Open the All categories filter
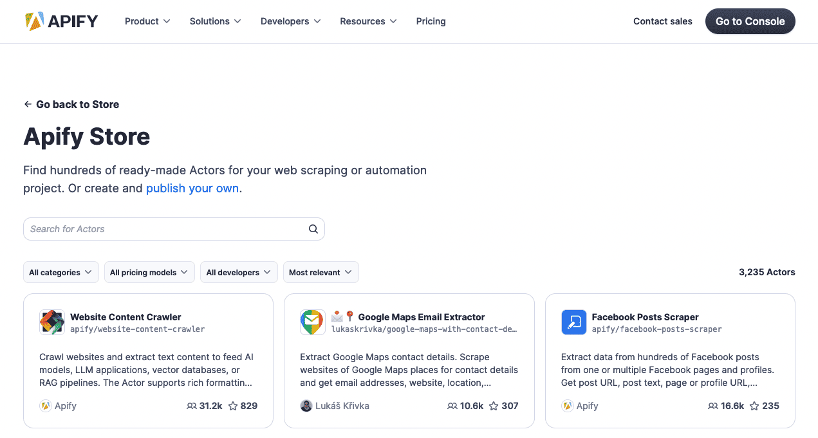 tap(60, 272)
